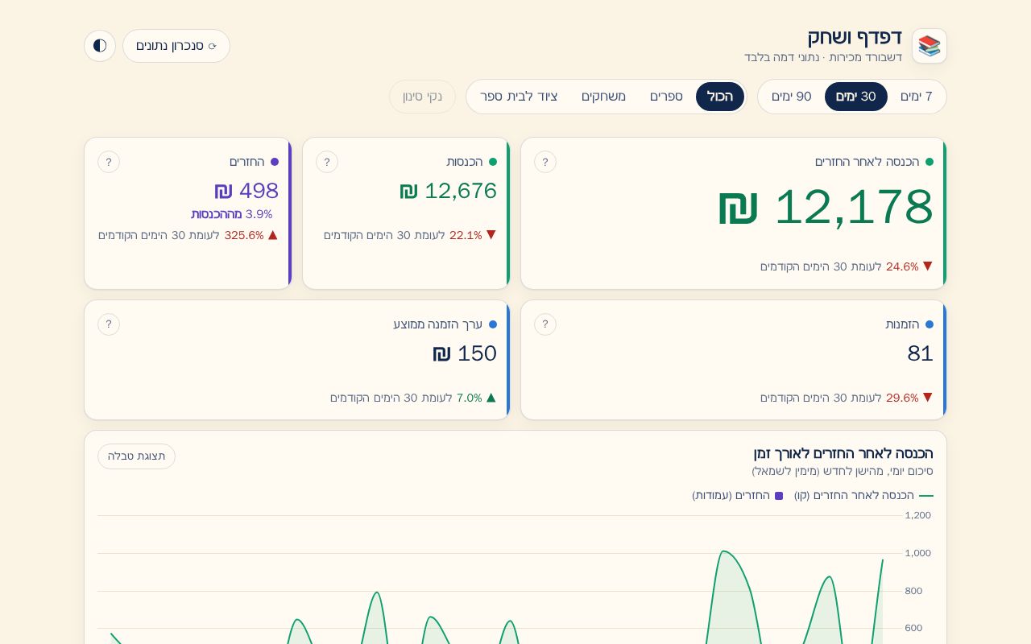Click the chart heading הכנסה לאחר החזרים לאורך זמן

pos(843,453)
